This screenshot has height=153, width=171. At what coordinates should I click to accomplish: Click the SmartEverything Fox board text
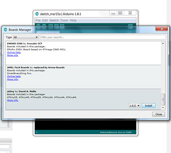point(20,73)
